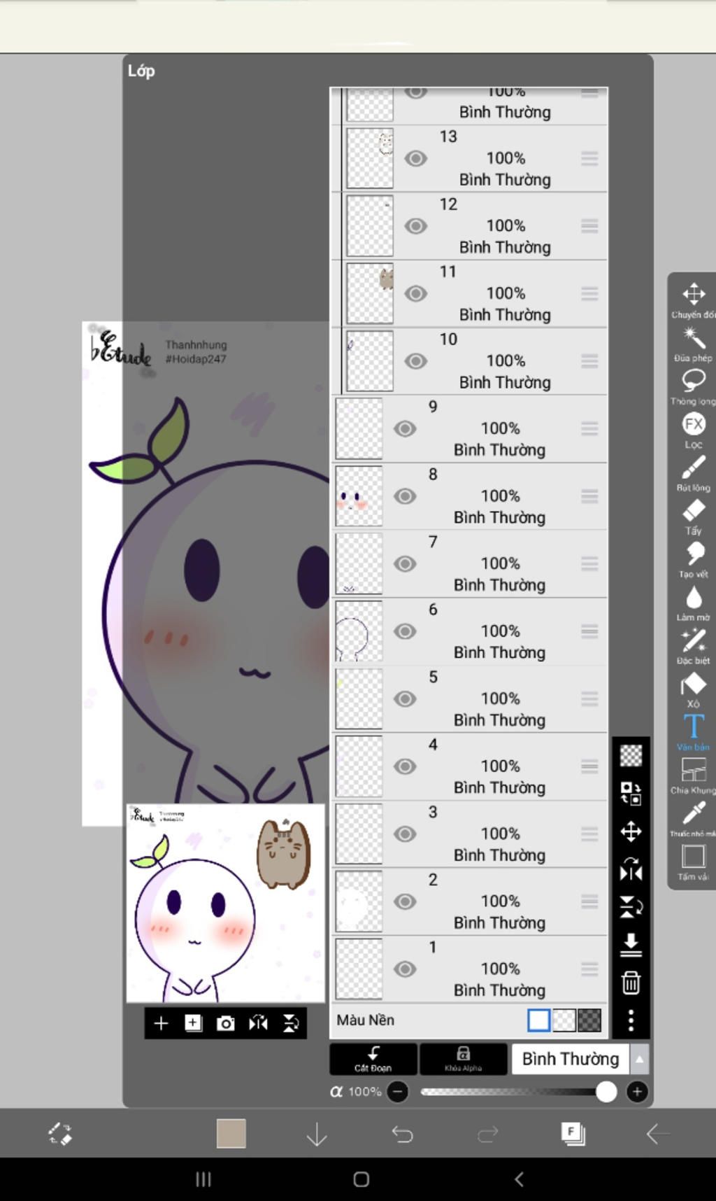Duplicate layer with boxed plus icon

[194, 1023]
